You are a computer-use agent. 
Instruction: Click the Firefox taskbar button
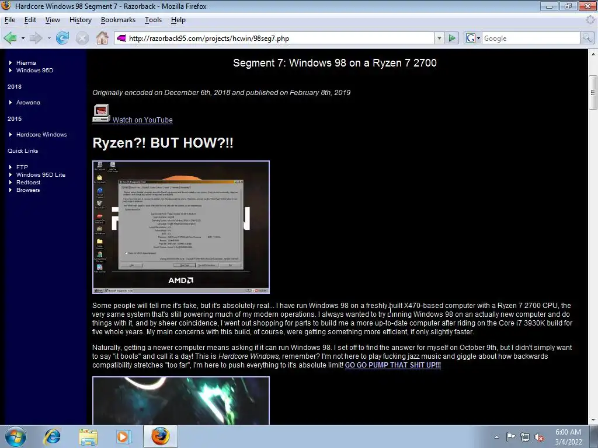(x=161, y=436)
